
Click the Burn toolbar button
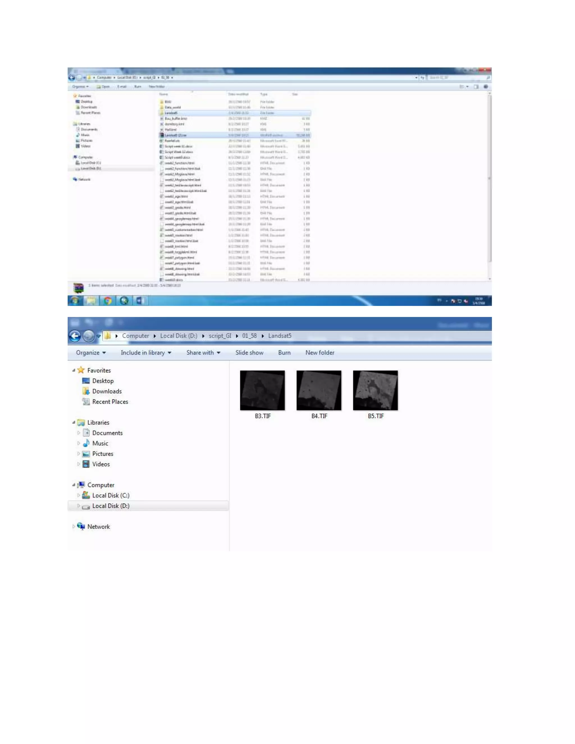point(284,353)
